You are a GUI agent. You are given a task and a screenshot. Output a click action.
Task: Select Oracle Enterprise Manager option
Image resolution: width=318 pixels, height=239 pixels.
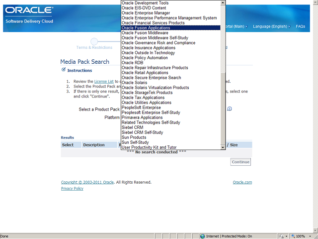pos(171,13)
